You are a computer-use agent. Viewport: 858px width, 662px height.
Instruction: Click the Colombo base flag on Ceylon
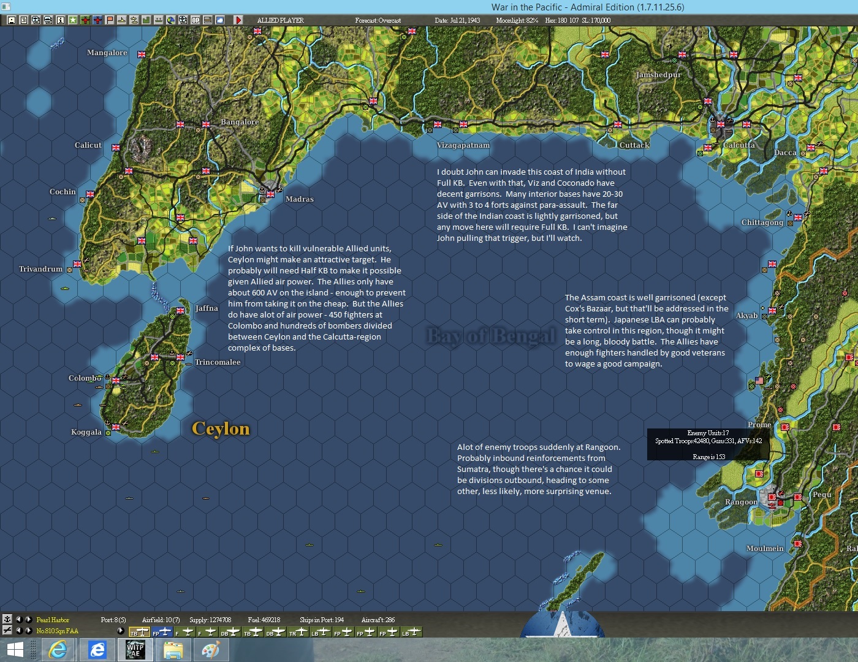point(116,381)
